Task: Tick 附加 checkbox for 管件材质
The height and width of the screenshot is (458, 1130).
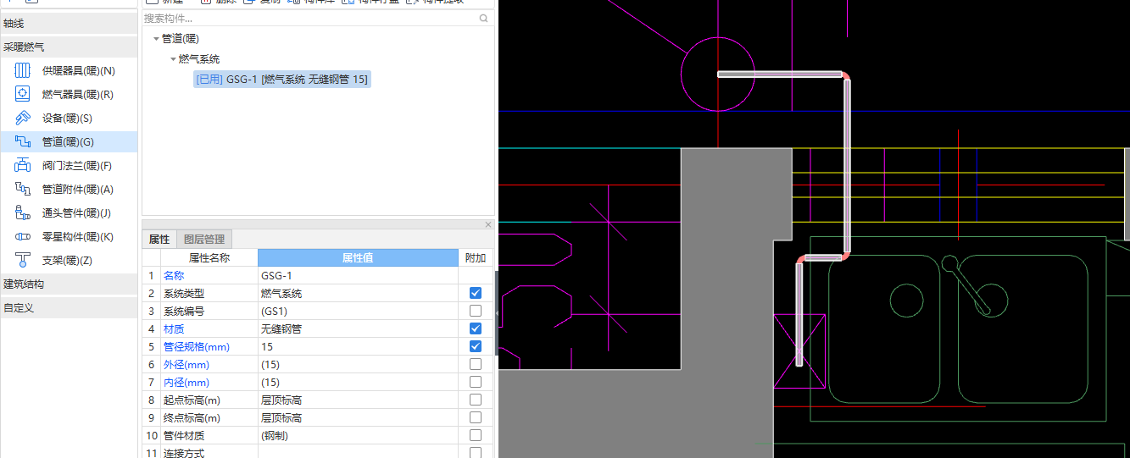Action: point(476,435)
